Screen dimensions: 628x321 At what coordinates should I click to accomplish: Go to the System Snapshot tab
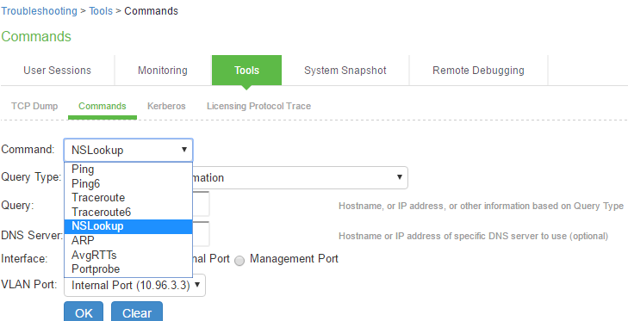tap(345, 71)
